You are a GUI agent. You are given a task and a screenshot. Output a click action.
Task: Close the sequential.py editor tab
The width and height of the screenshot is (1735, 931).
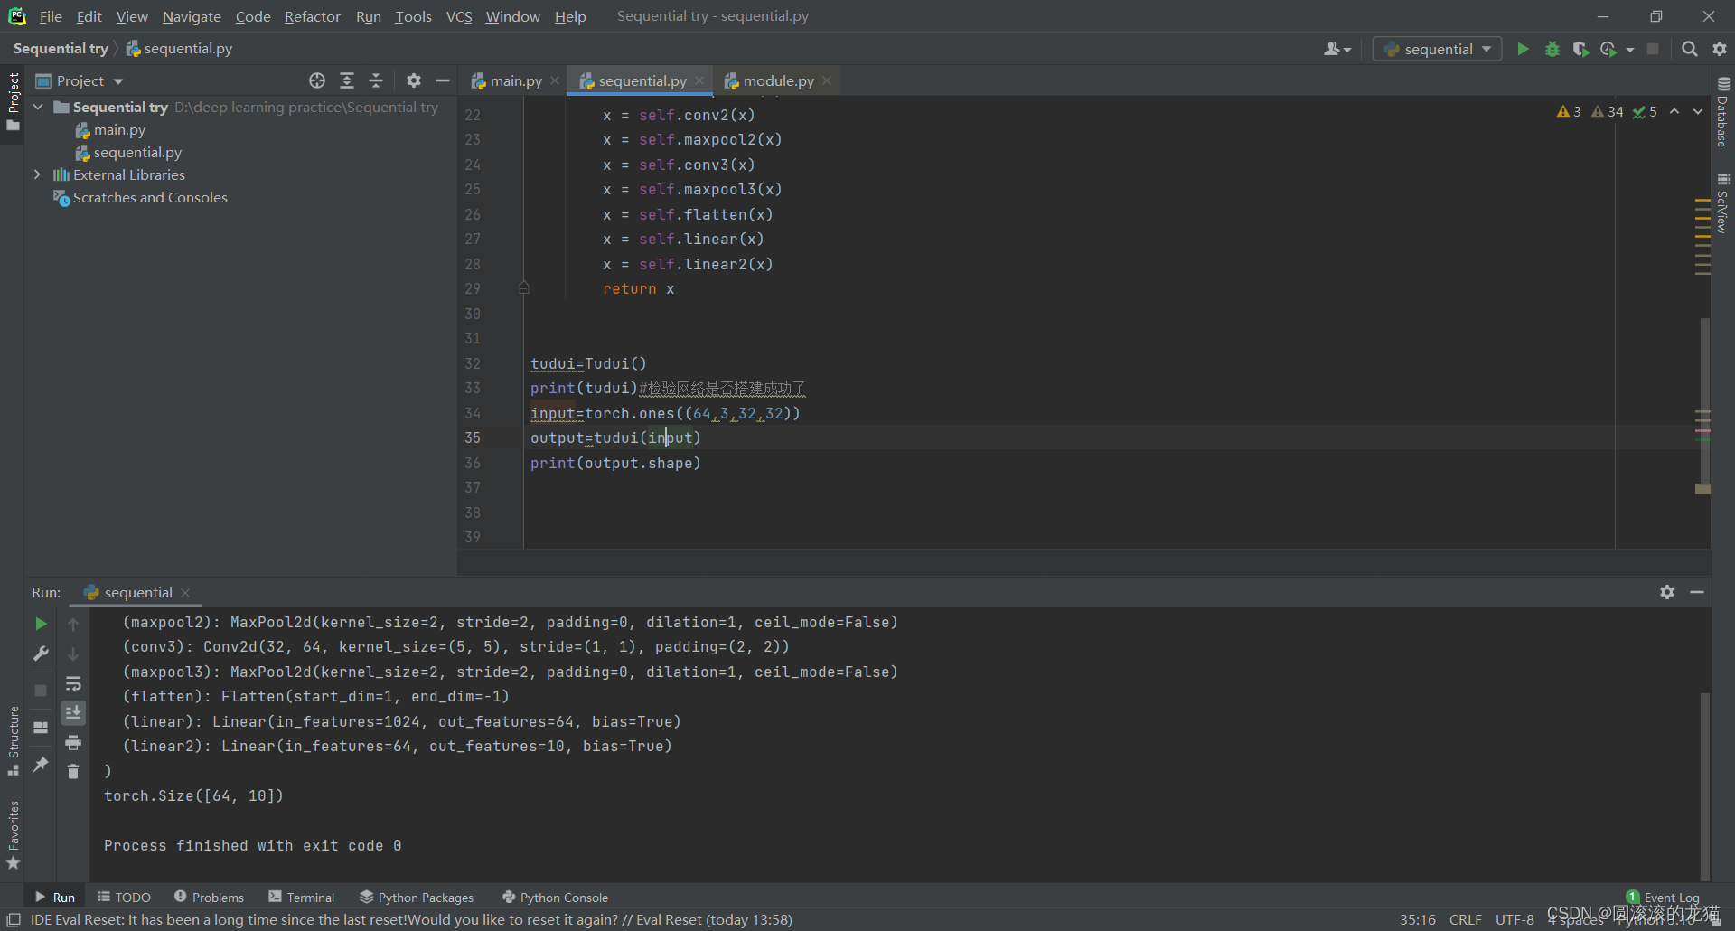(699, 80)
